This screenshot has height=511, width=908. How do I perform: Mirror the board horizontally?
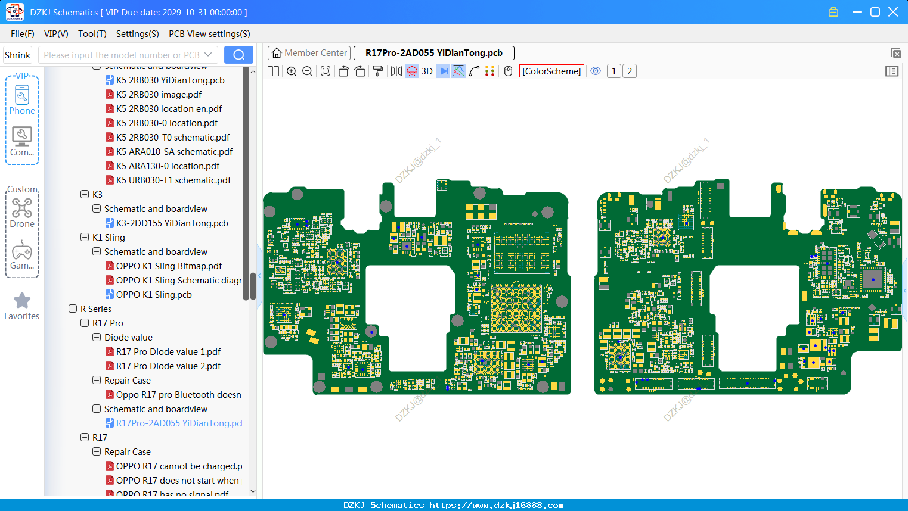click(396, 71)
